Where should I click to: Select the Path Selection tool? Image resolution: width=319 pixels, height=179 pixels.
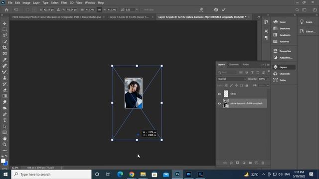click(4, 126)
